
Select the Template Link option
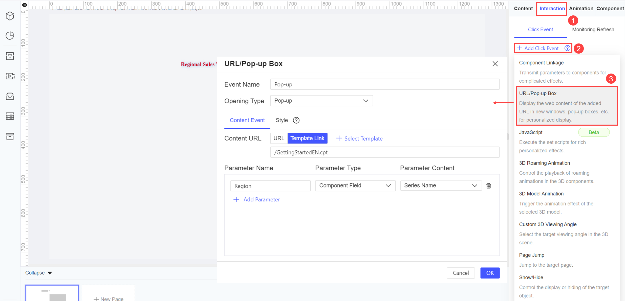(307, 138)
